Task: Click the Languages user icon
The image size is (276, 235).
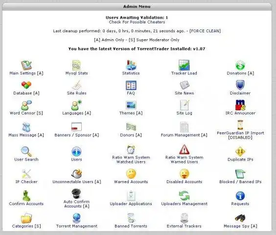Action: click(x=76, y=105)
